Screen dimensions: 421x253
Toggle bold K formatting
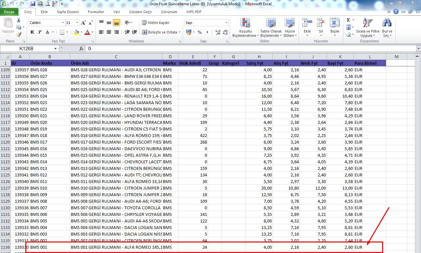(x=32, y=32)
